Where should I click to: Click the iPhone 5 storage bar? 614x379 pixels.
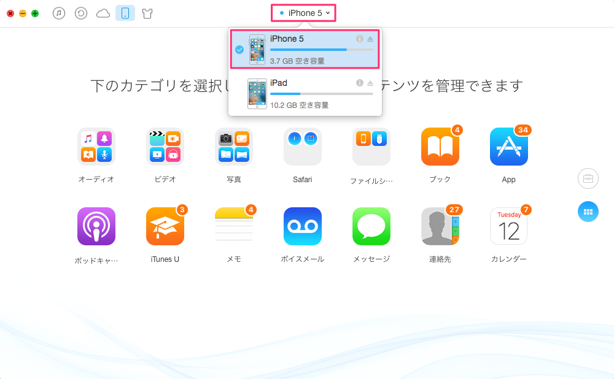(322, 50)
